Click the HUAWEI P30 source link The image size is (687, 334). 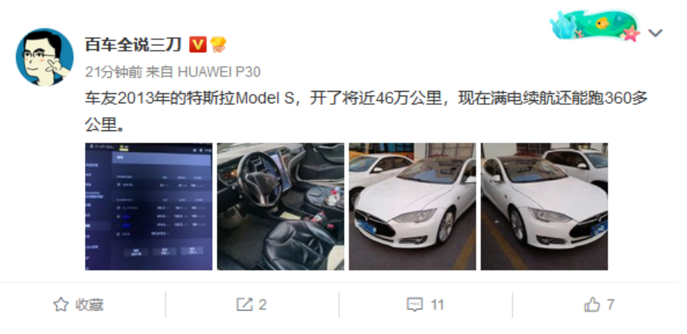tap(219, 72)
